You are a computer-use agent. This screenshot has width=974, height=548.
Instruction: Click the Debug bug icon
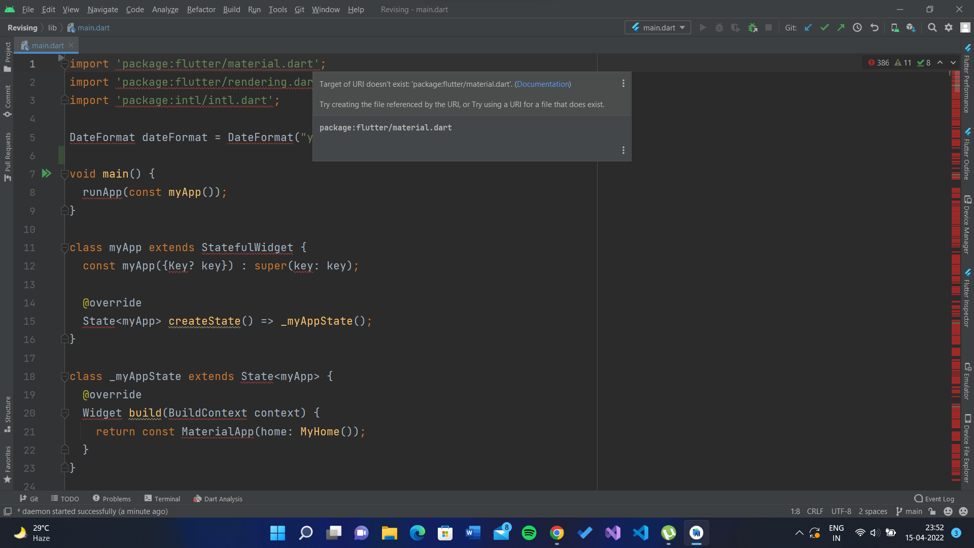tap(719, 27)
